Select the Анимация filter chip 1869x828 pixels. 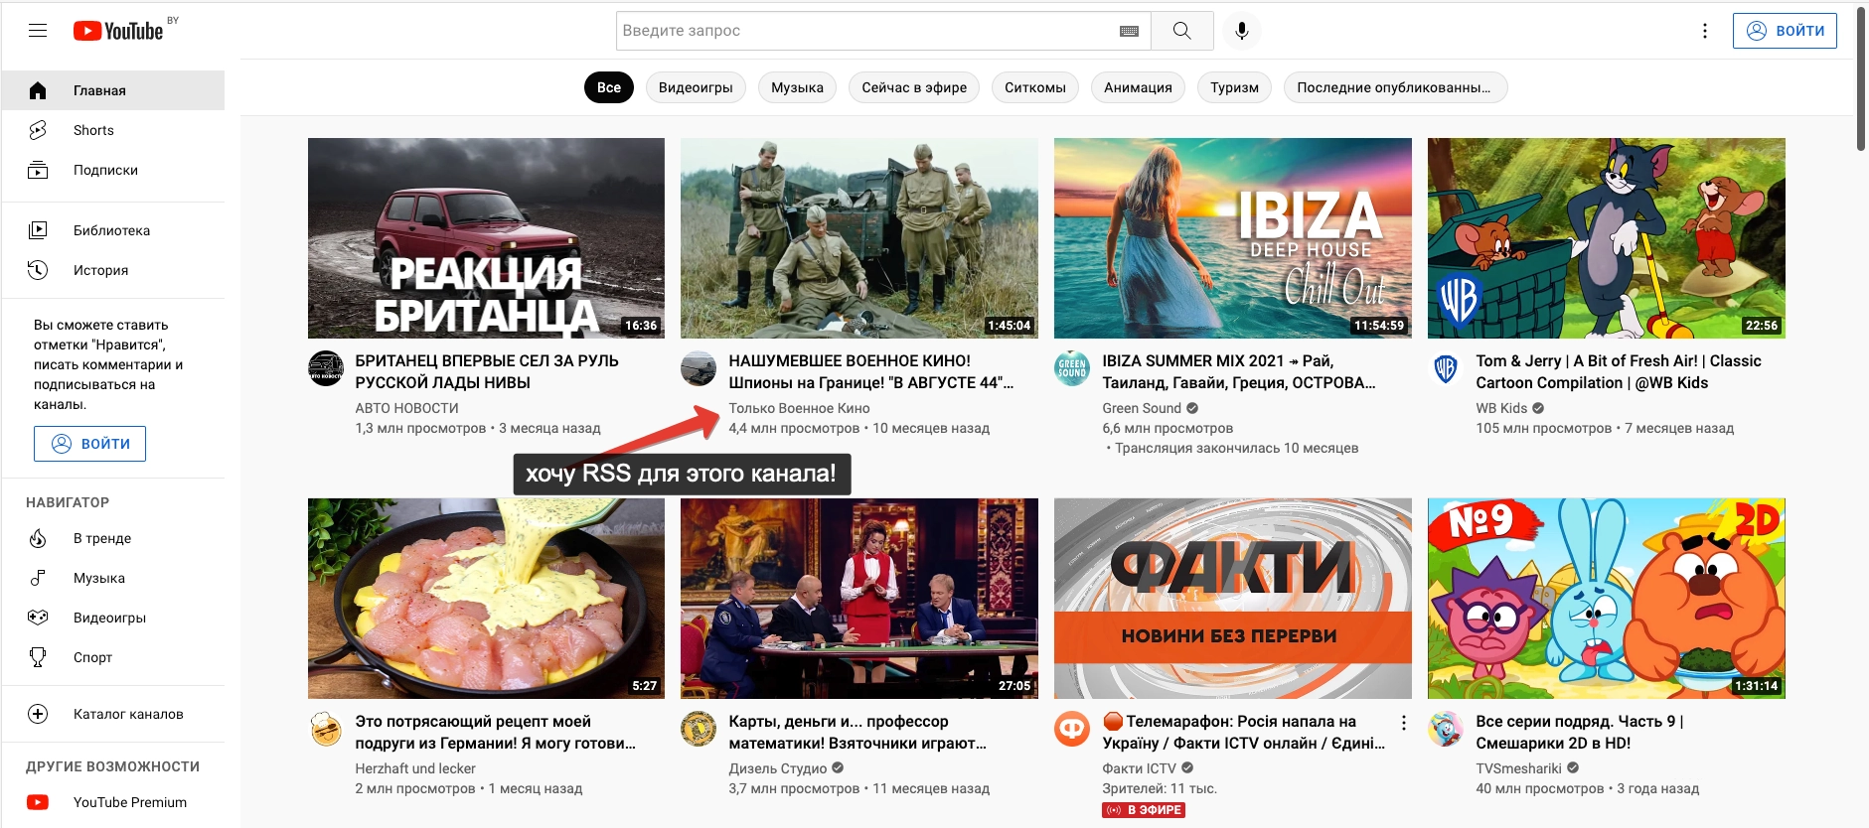click(x=1138, y=87)
